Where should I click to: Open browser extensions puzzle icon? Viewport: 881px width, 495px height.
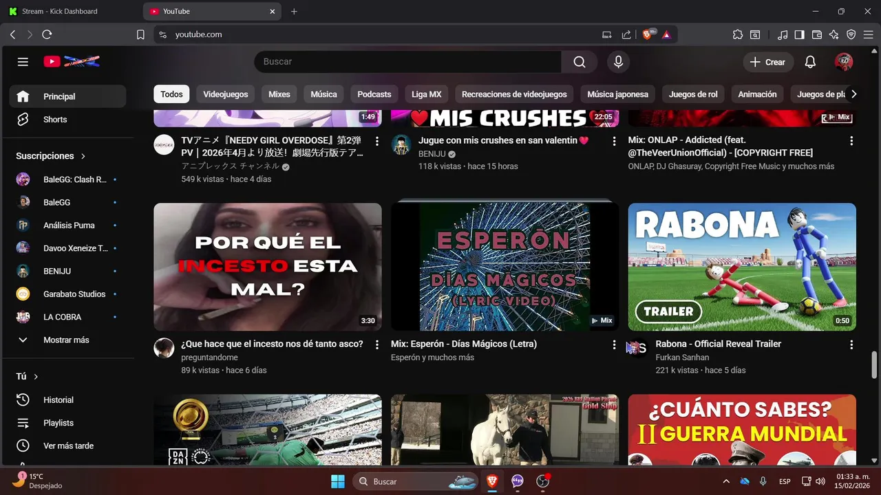[738, 34]
